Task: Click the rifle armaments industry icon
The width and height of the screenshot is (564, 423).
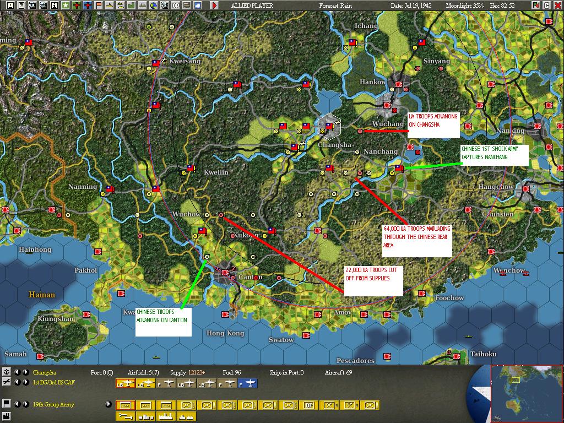Action: [x=125, y=416]
